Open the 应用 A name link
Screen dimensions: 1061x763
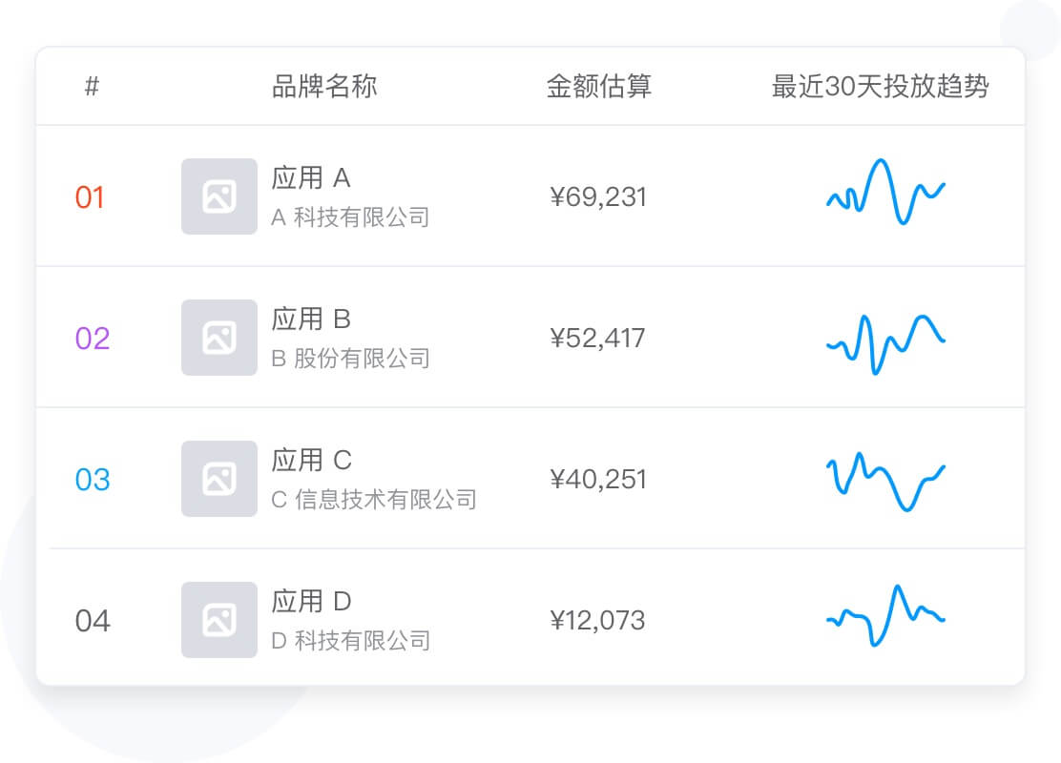coord(311,177)
